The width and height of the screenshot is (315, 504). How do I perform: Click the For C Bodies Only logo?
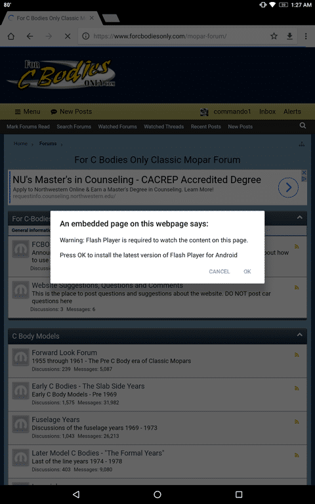[61, 75]
